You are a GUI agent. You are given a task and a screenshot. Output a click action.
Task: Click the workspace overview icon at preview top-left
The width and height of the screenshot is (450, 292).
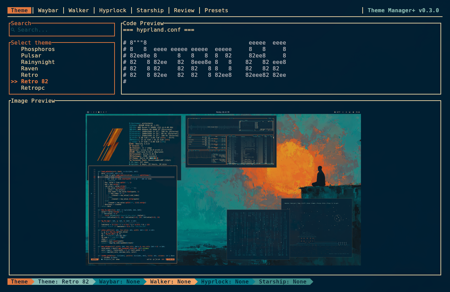[x=88, y=112]
